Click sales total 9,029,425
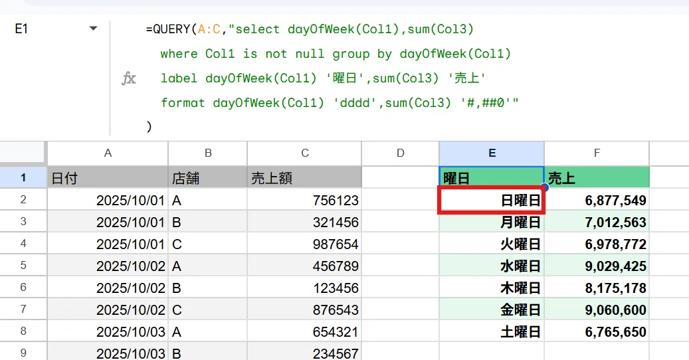The image size is (689, 360). pyautogui.click(x=597, y=266)
